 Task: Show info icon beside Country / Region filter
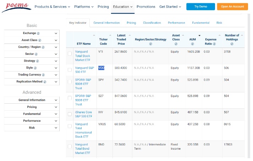click(x=43, y=47)
